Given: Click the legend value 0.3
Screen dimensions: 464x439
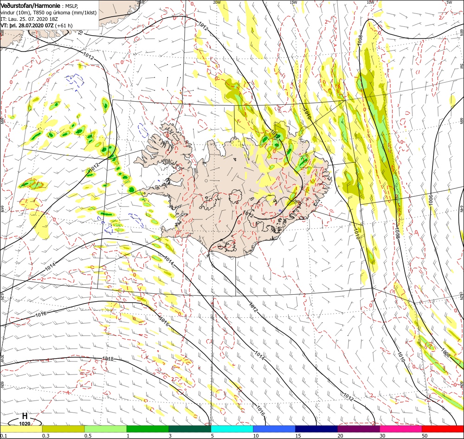Looking at the screenshot, I should coord(45,436).
